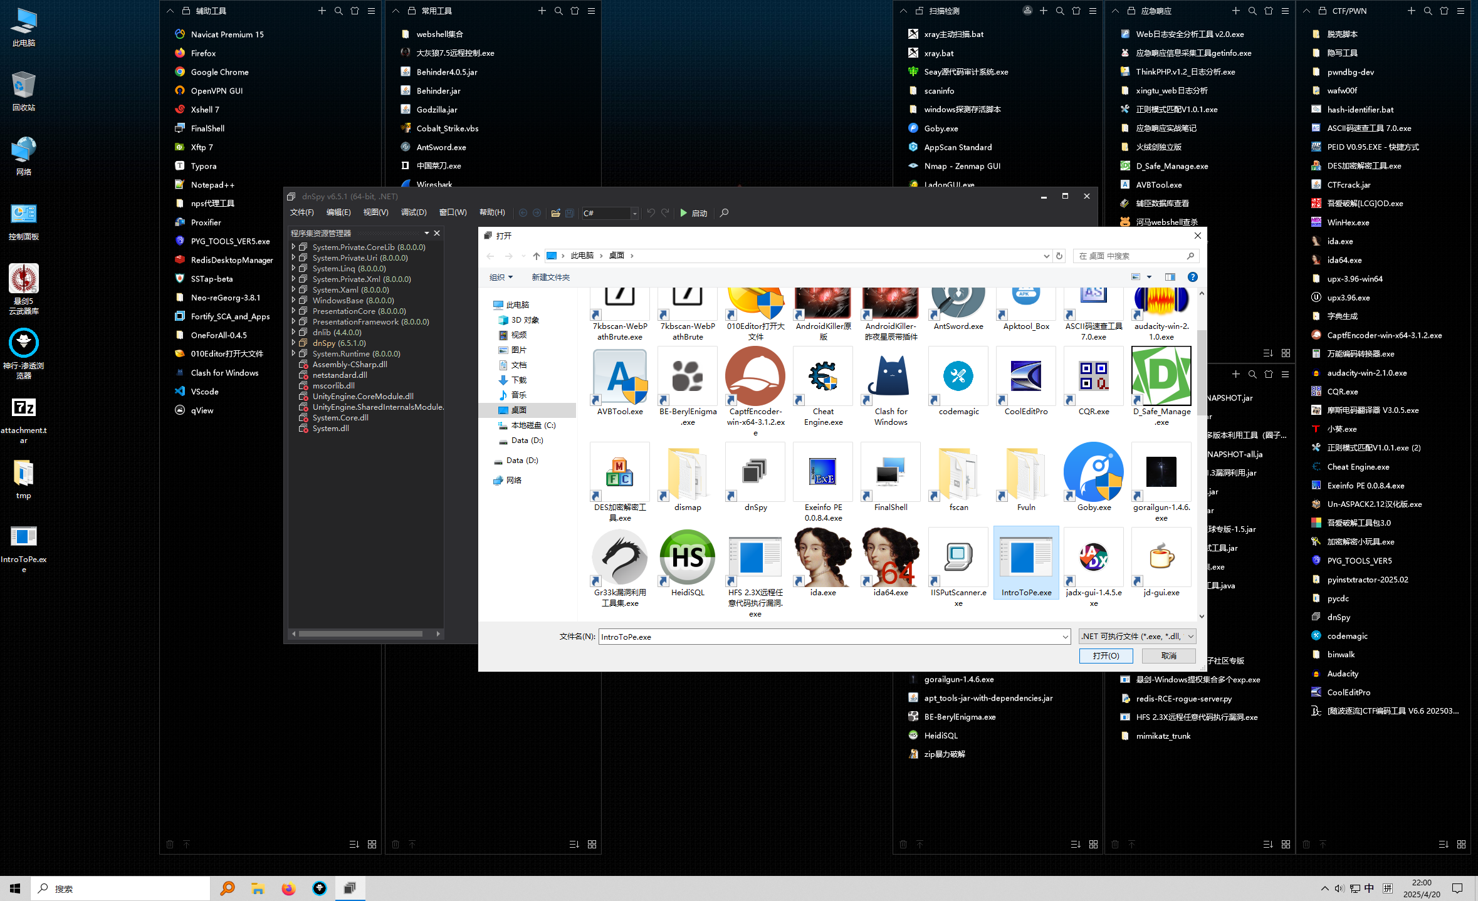Select Cheat Engine.exe in file list
This screenshot has width=1478, height=901.
823,387
